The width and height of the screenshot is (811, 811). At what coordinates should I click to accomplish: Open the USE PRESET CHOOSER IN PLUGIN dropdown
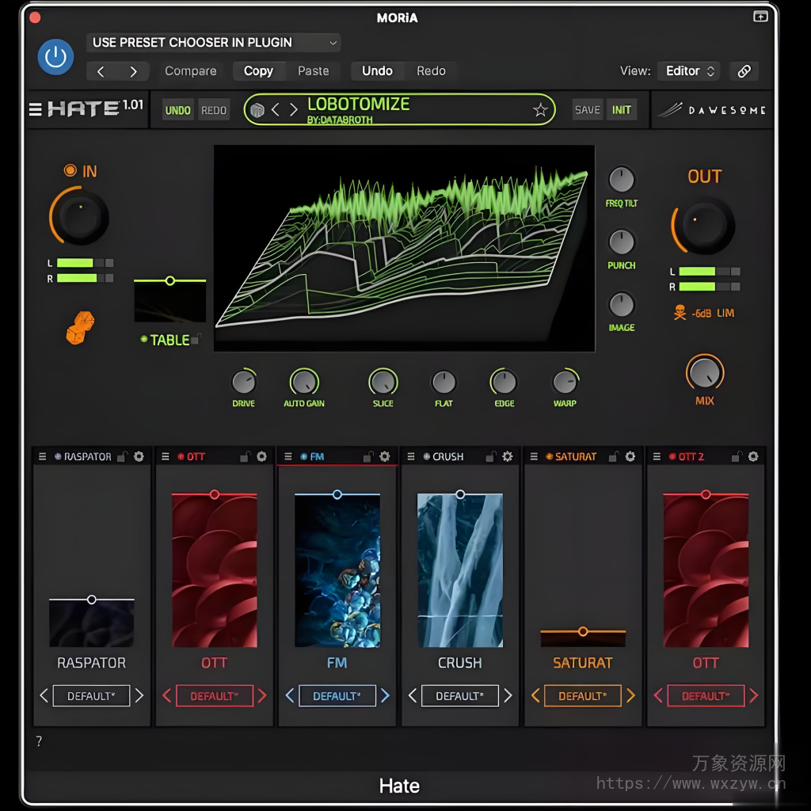click(212, 43)
